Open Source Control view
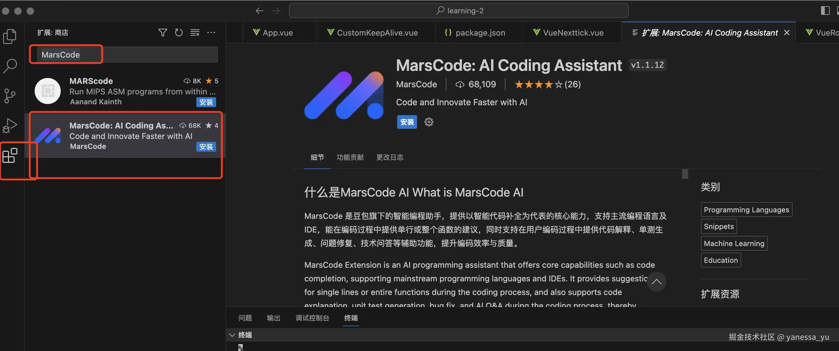Viewport: 839px width, 351px height. point(10,96)
